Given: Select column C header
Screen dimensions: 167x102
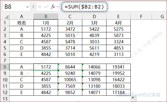Looking at the screenshot, I should point(70,16).
